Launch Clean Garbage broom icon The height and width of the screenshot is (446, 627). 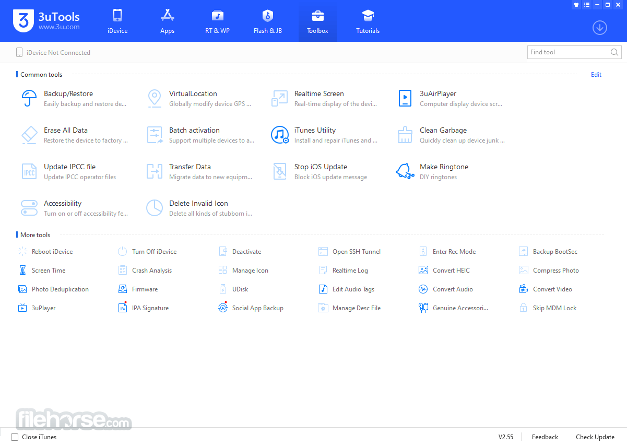pos(405,135)
